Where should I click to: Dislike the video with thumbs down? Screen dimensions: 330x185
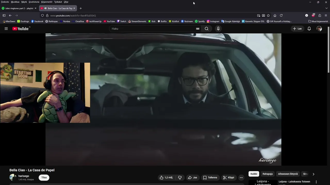(180, 178)
